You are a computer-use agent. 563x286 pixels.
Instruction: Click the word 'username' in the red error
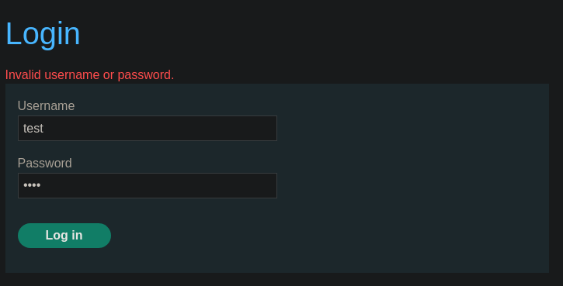[71, 75]
